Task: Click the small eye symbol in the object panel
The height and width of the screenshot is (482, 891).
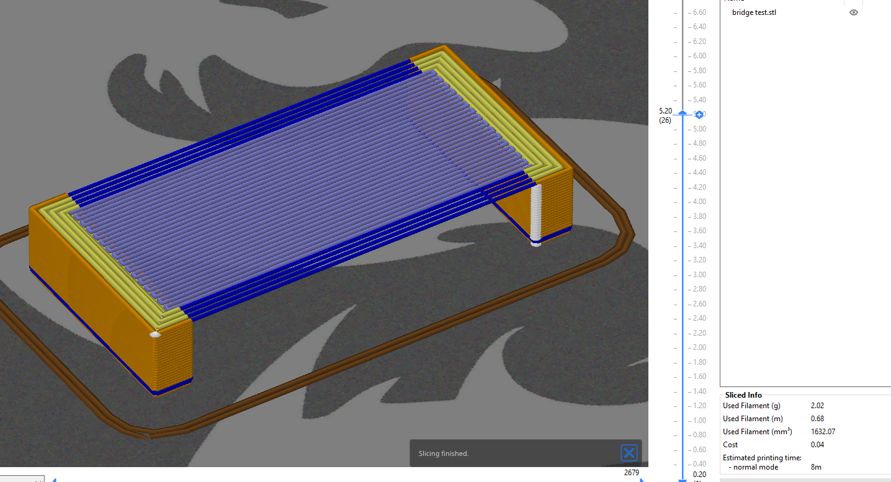Action: 853,12
